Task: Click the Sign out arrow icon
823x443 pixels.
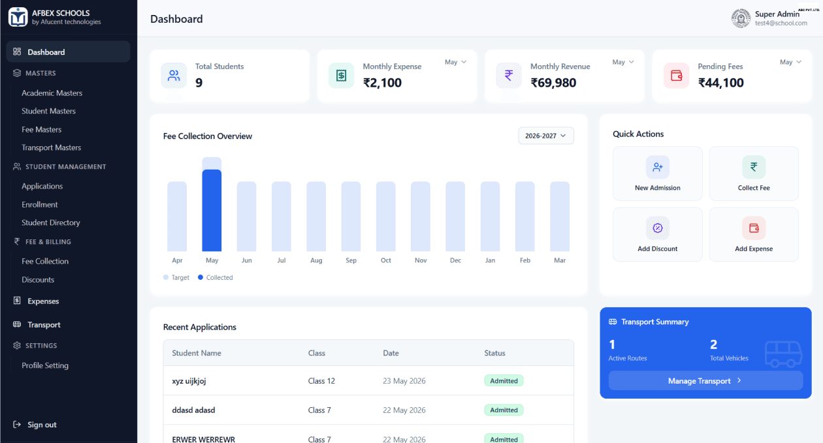Action: click(x=17, y=425)
